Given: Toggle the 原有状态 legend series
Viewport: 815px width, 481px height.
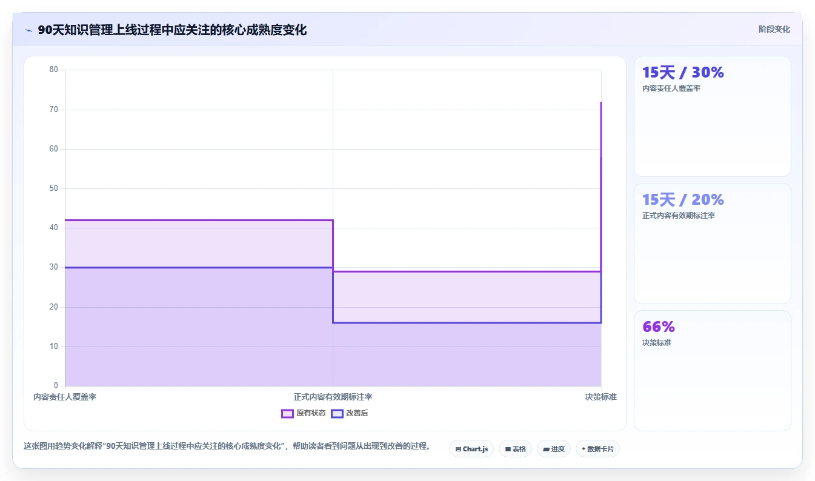Looking at the screenshot, I should 304,413.
